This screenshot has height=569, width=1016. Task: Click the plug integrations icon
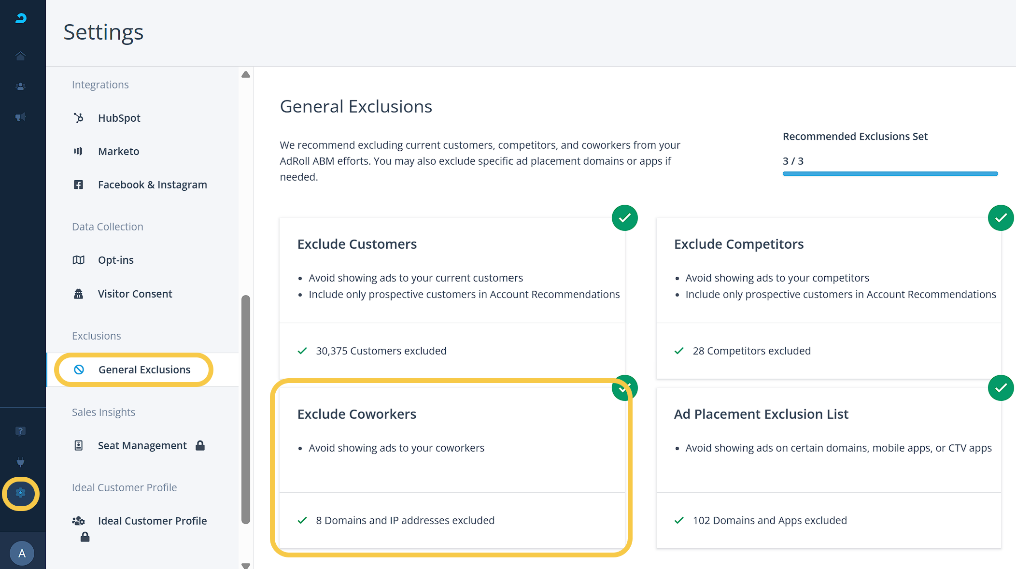20,462
